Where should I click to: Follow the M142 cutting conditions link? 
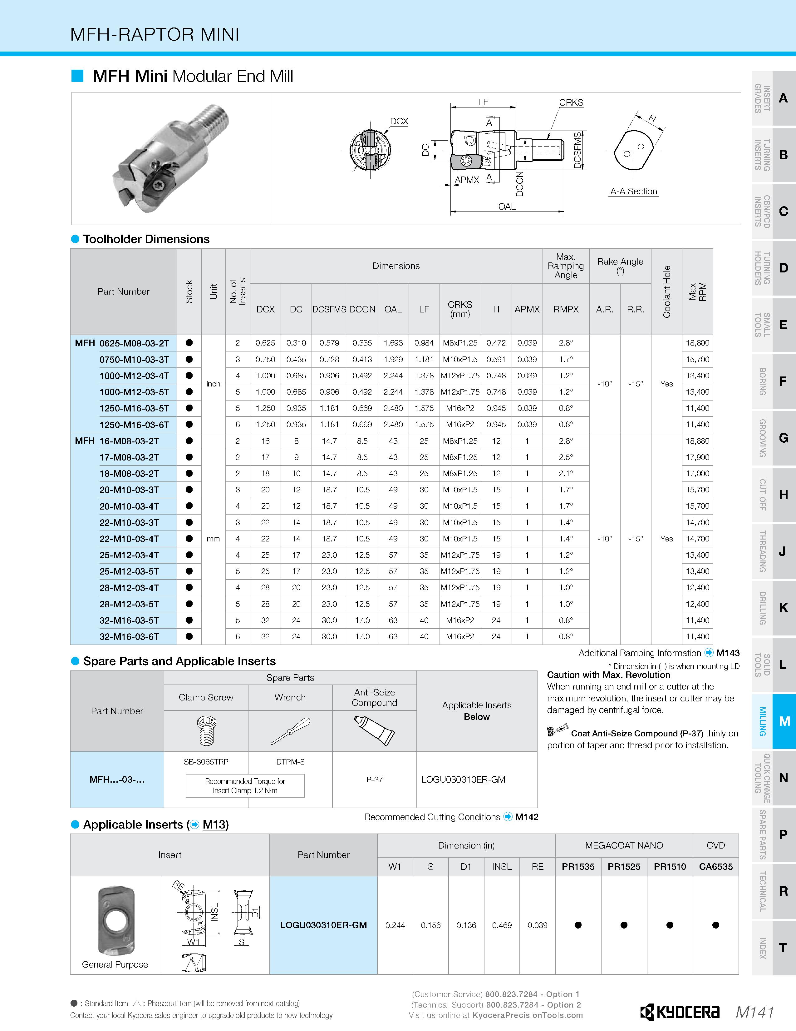(x=527, y=817)
